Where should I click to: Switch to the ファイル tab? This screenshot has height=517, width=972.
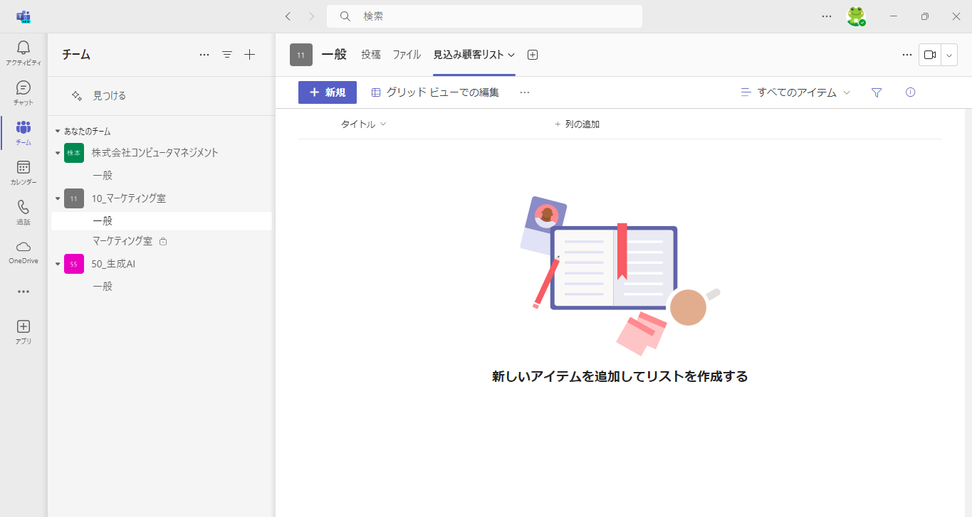[x=407, y=55]
